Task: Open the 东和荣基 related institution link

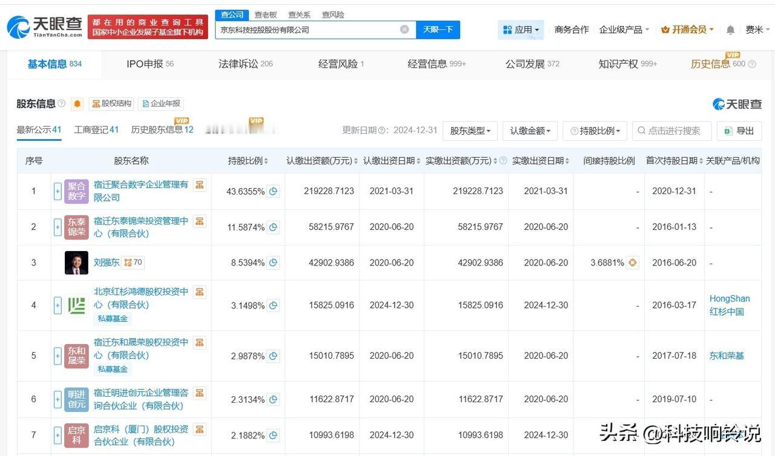Action: click(x=727, y=356)
